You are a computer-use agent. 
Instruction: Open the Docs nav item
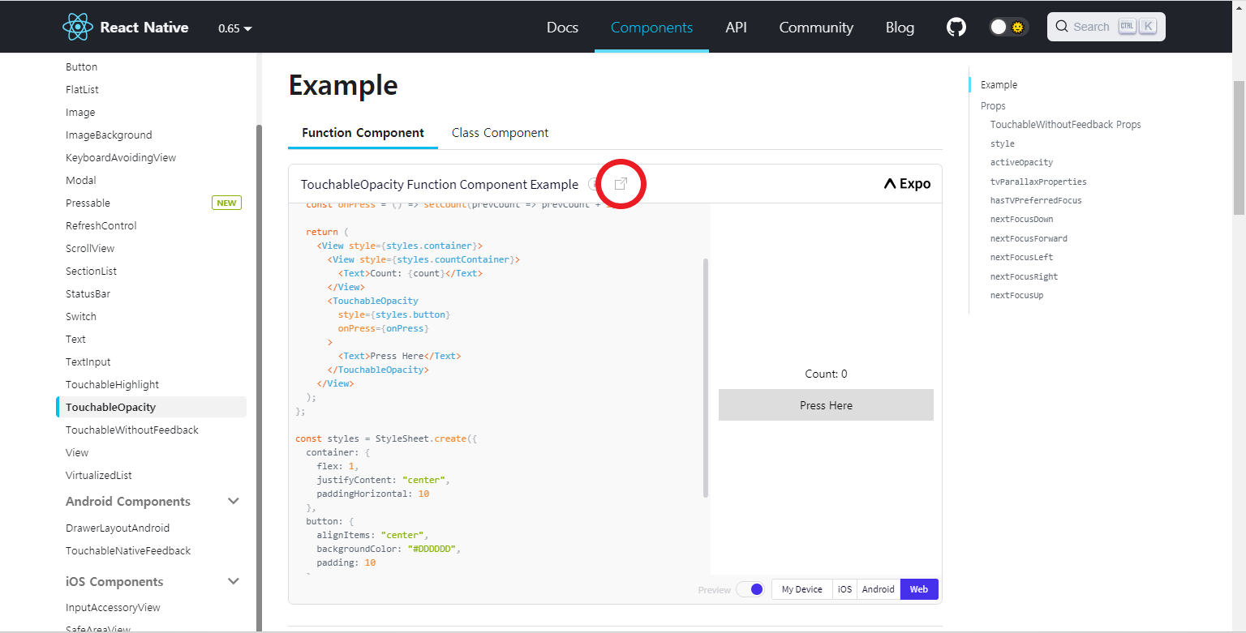pos(562,27)
